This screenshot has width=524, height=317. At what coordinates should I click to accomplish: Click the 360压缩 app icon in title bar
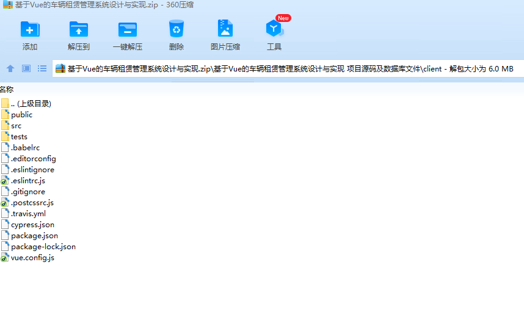pos(8,5)
